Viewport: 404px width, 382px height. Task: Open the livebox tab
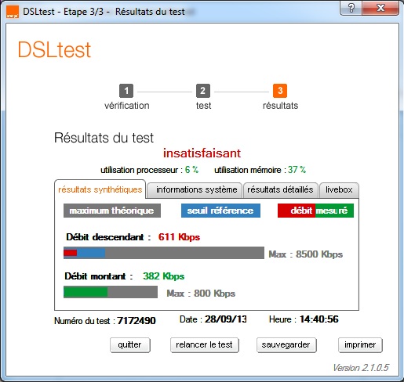click(339, 189)
